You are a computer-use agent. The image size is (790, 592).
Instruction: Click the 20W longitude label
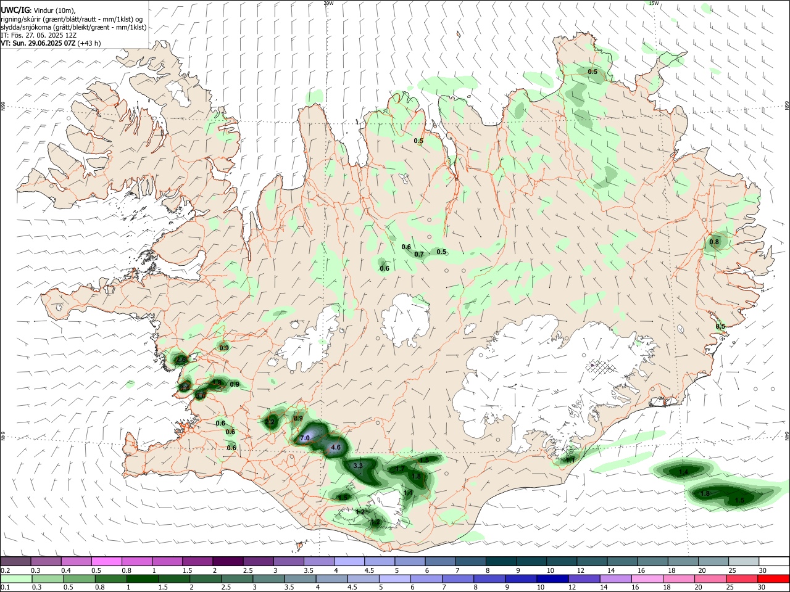[328, 3]
